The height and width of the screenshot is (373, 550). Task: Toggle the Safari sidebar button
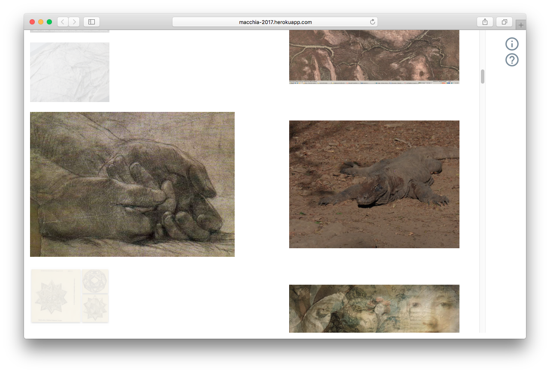click(91, 22)
